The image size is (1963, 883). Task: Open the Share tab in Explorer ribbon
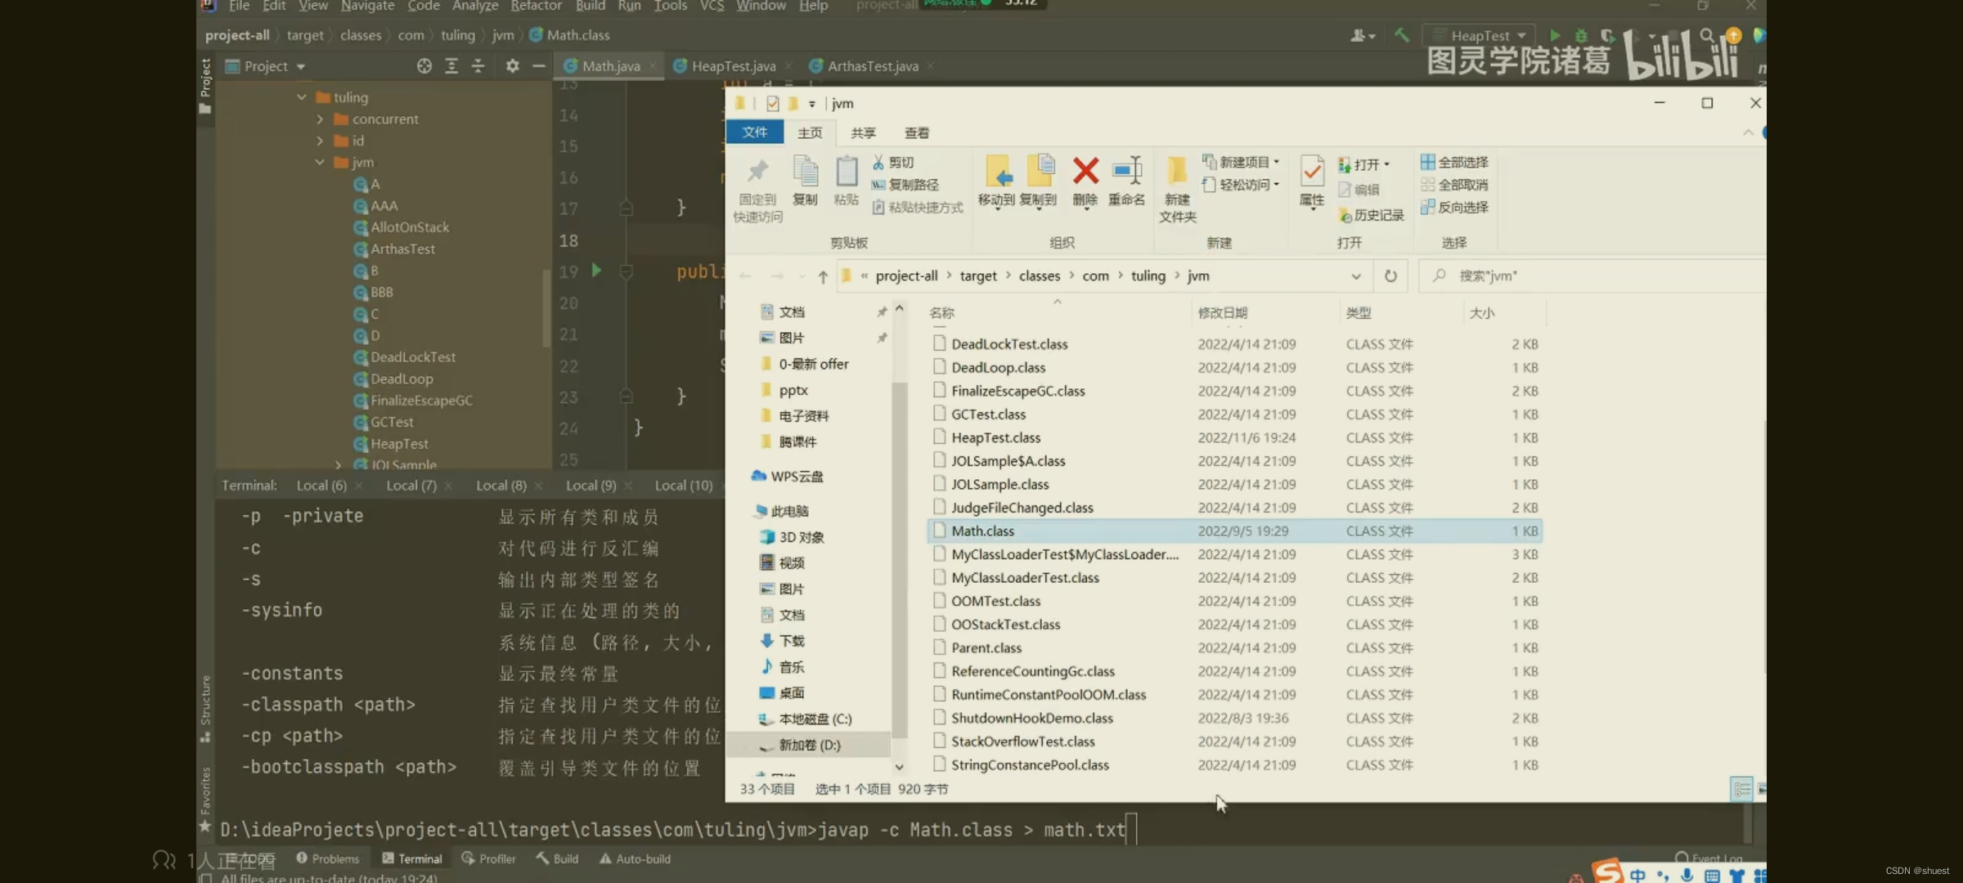tap(863, 132)
